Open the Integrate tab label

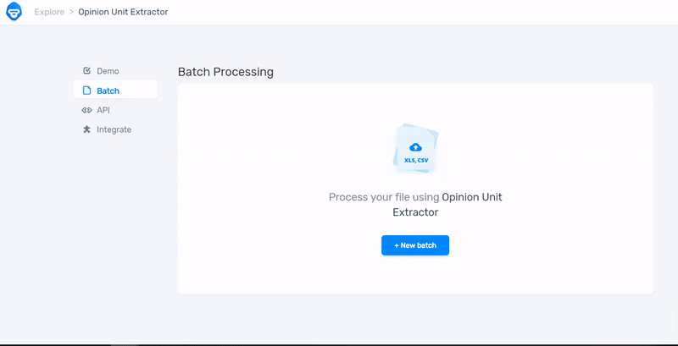point(114,129)
